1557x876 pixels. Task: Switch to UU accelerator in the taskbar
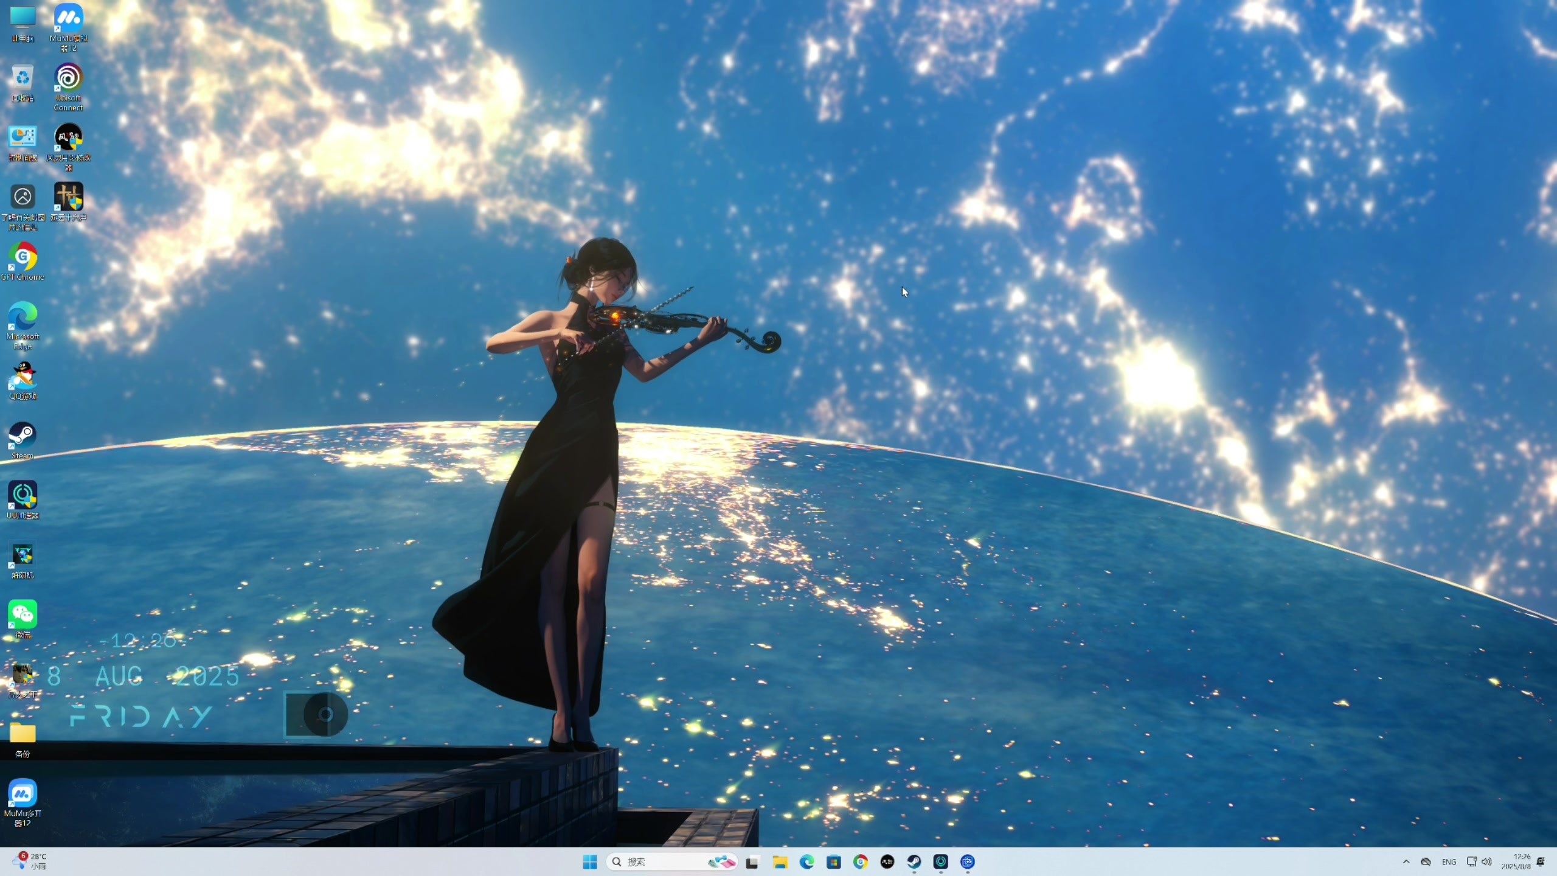coord(940,862)
